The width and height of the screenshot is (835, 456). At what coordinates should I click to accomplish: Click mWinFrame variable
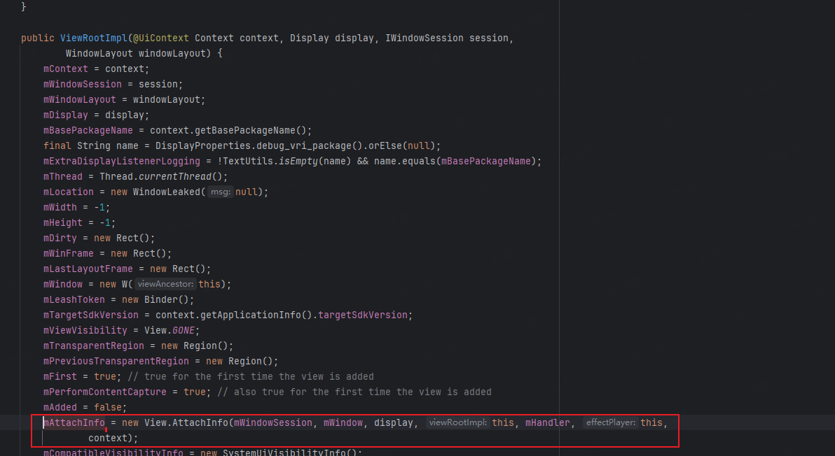tap(68, 254)
